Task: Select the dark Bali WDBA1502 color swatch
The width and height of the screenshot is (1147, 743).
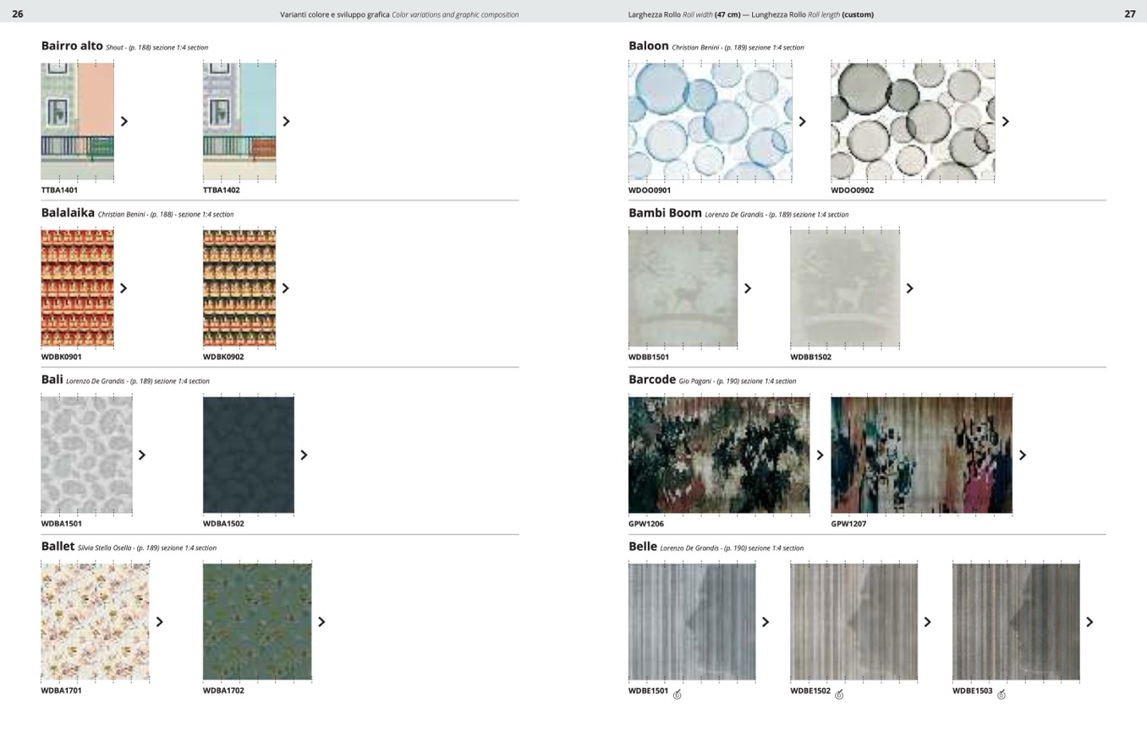Action: coord(249,454)
